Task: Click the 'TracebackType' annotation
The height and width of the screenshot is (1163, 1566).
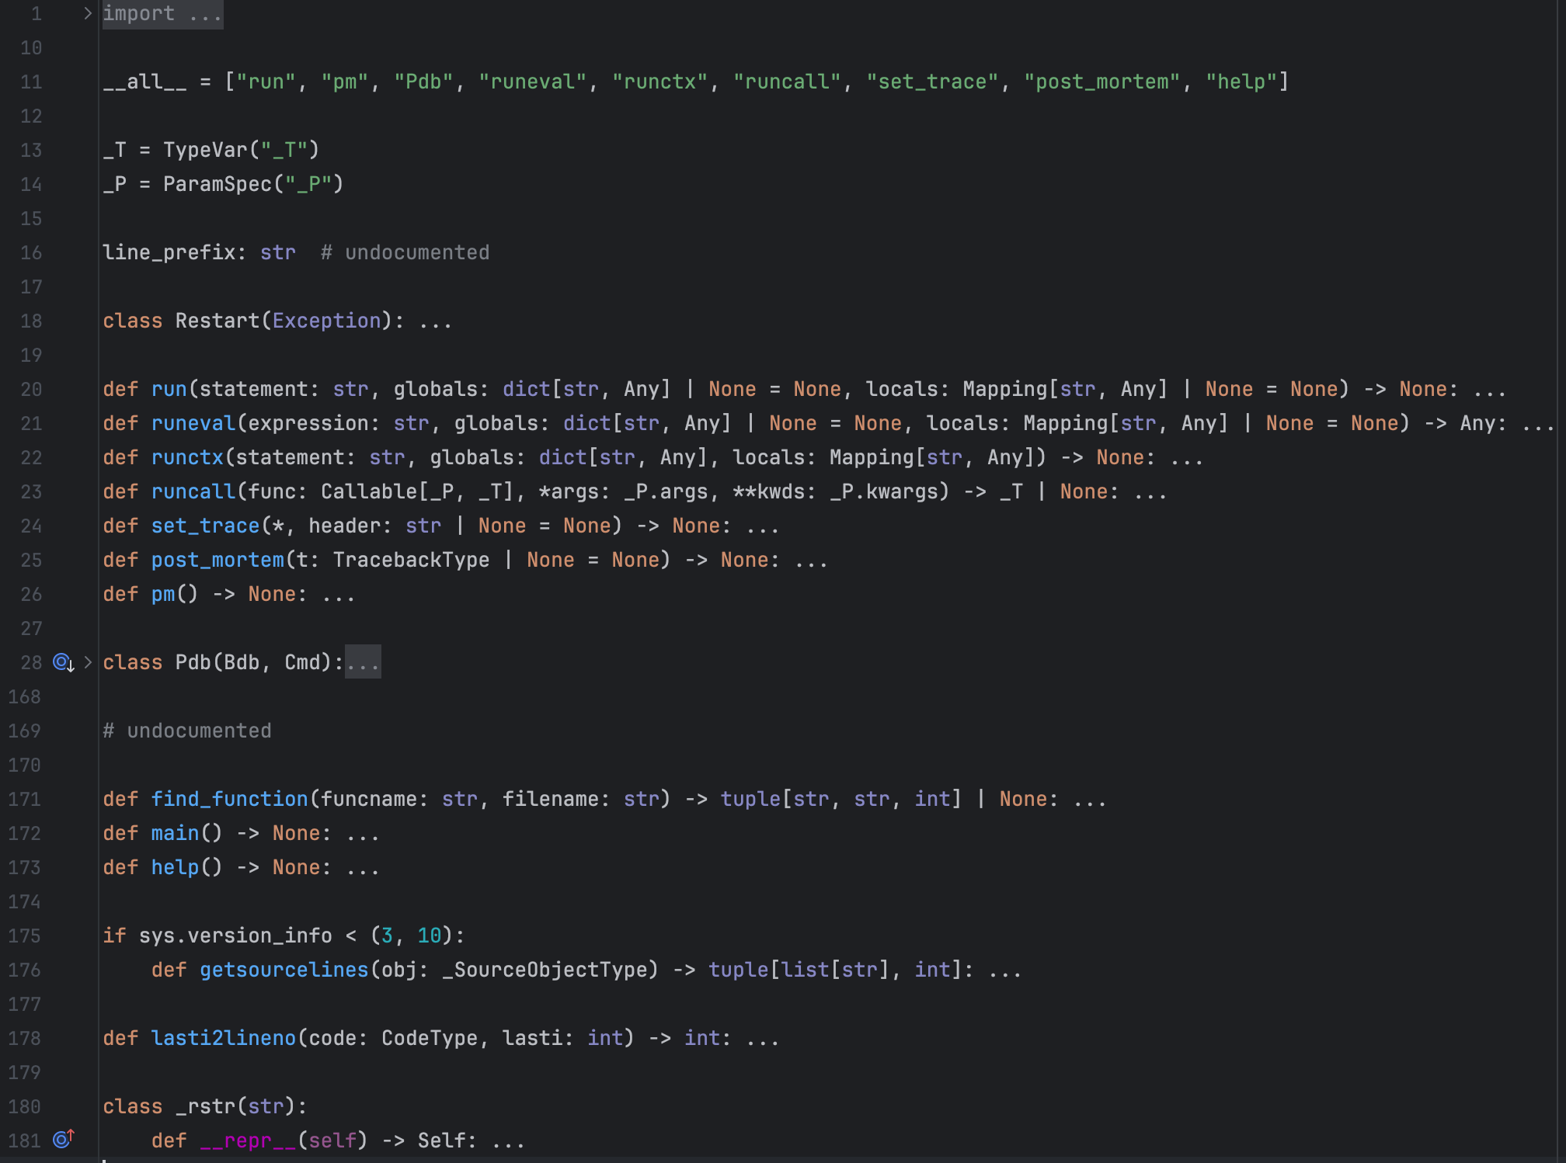Action: tap(412, 560)
